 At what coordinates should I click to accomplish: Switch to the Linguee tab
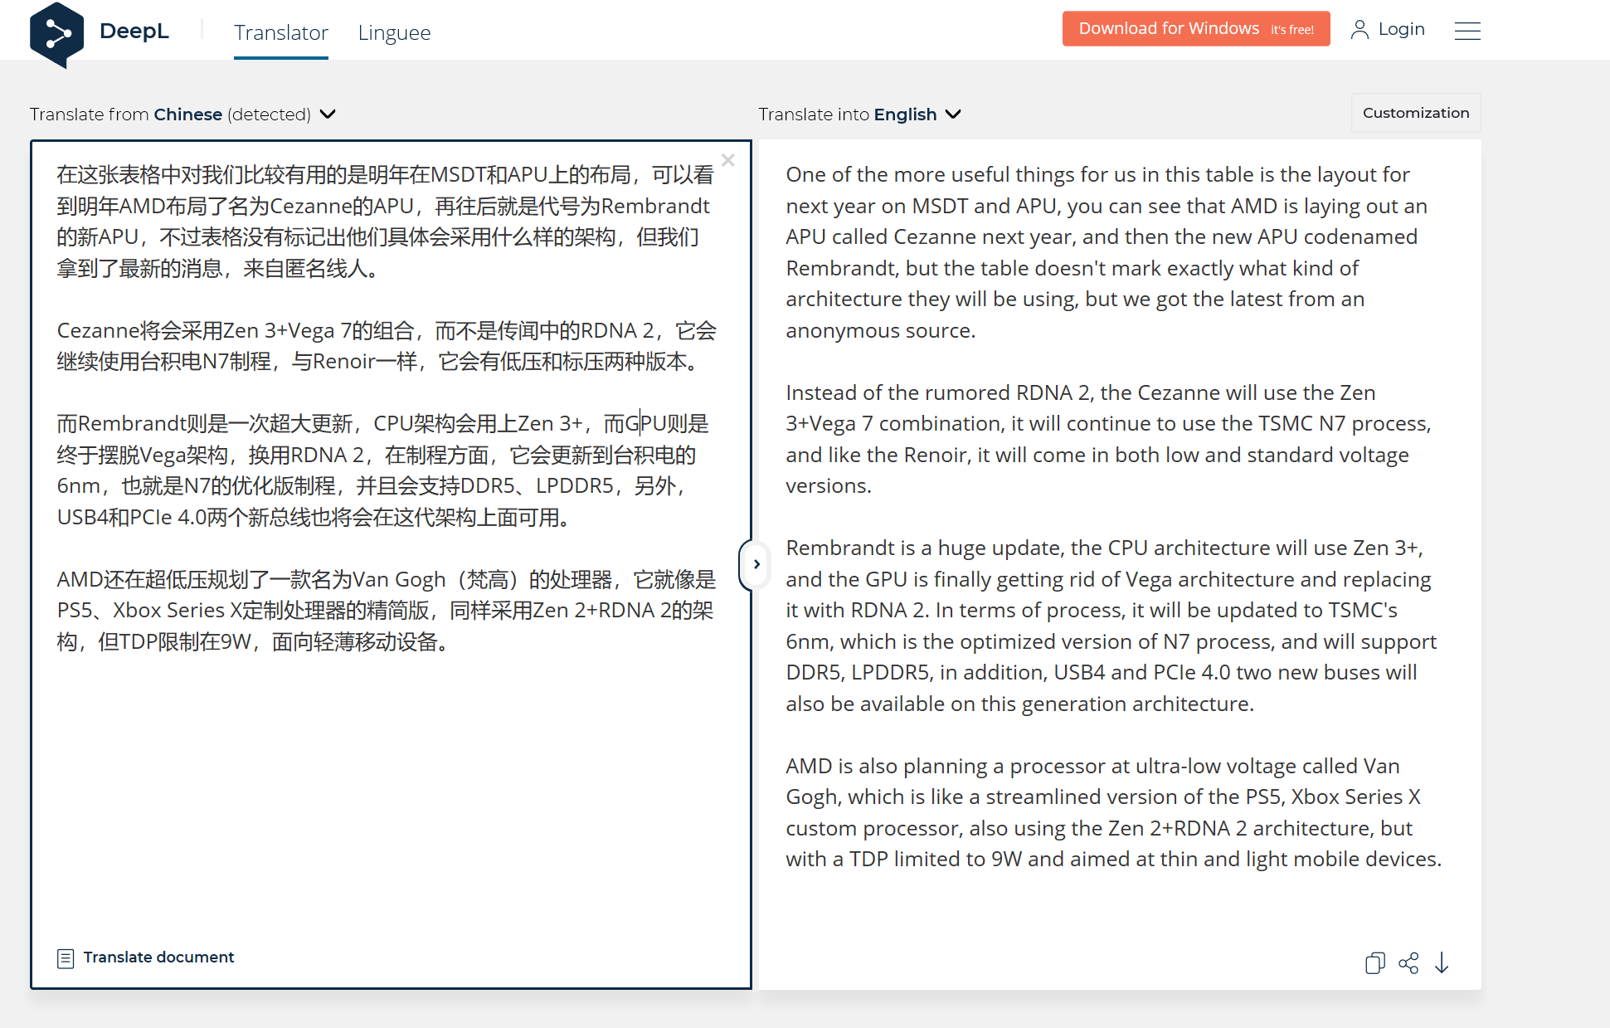click(394, 32)
